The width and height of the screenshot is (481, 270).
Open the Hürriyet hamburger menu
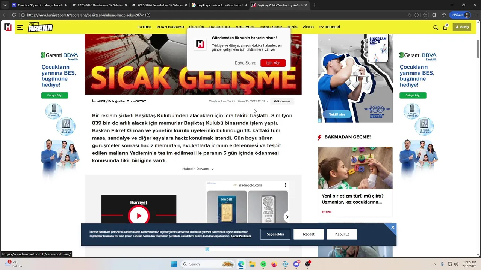pos(20,27)
